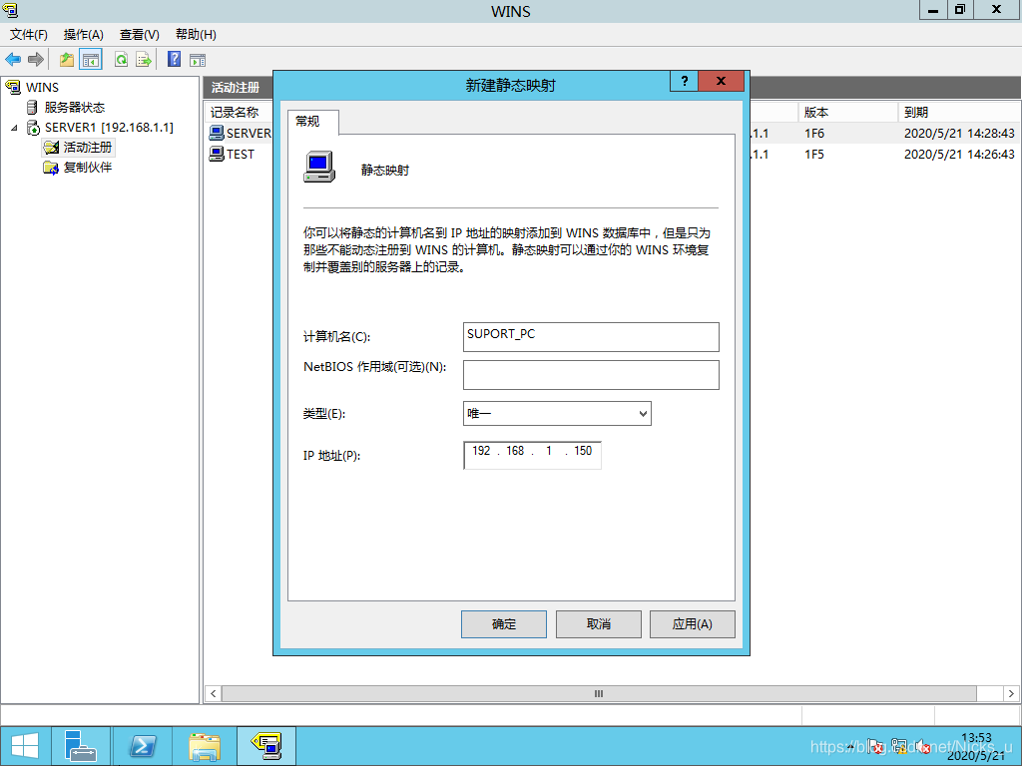Screen dimensions: 1022x766
Task: Click the horizontal scrollbar right arrow
Action: [1011, 694]
